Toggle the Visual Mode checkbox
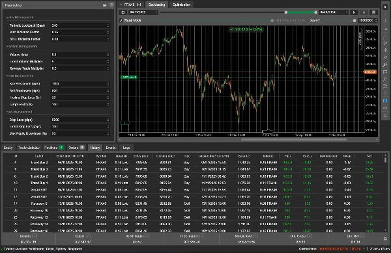 121,20
